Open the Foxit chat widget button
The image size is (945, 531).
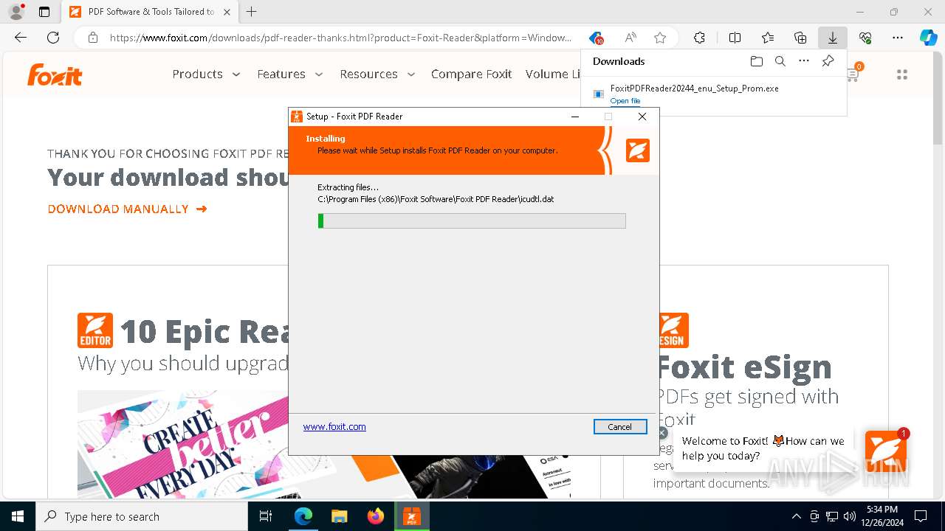tap(886, 451)
